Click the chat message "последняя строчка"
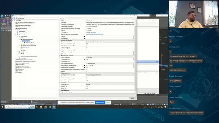Screen dimensions: 219x123 pos(178,70)
